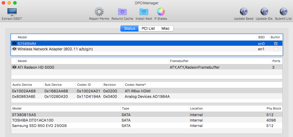This screenshot has width=293, height=137.
Task: Click the codec ID 0x11D4194A cell
Action: (89, 97)
